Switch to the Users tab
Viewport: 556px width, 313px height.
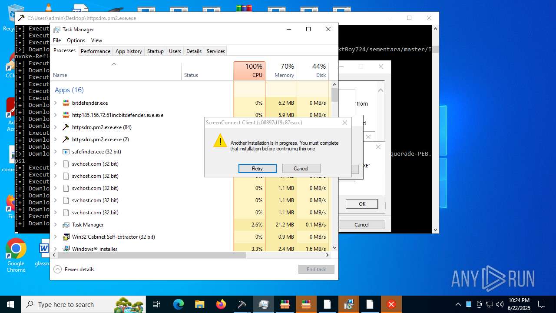(x=175, y=51)
